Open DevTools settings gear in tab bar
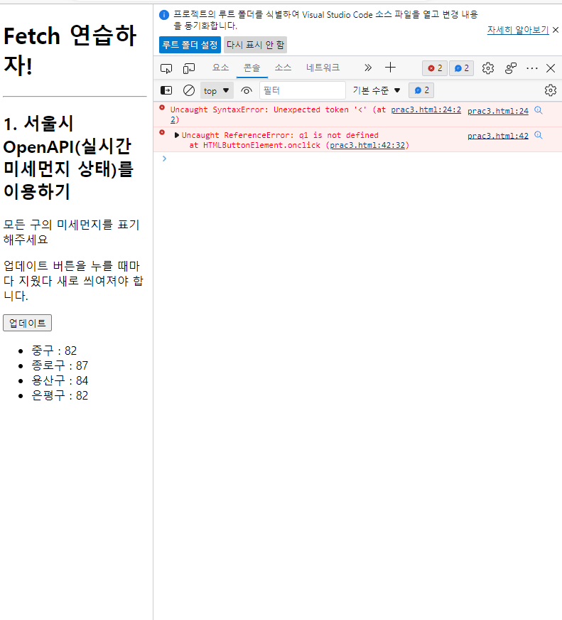The image size is (562, 620). (487, 68)
